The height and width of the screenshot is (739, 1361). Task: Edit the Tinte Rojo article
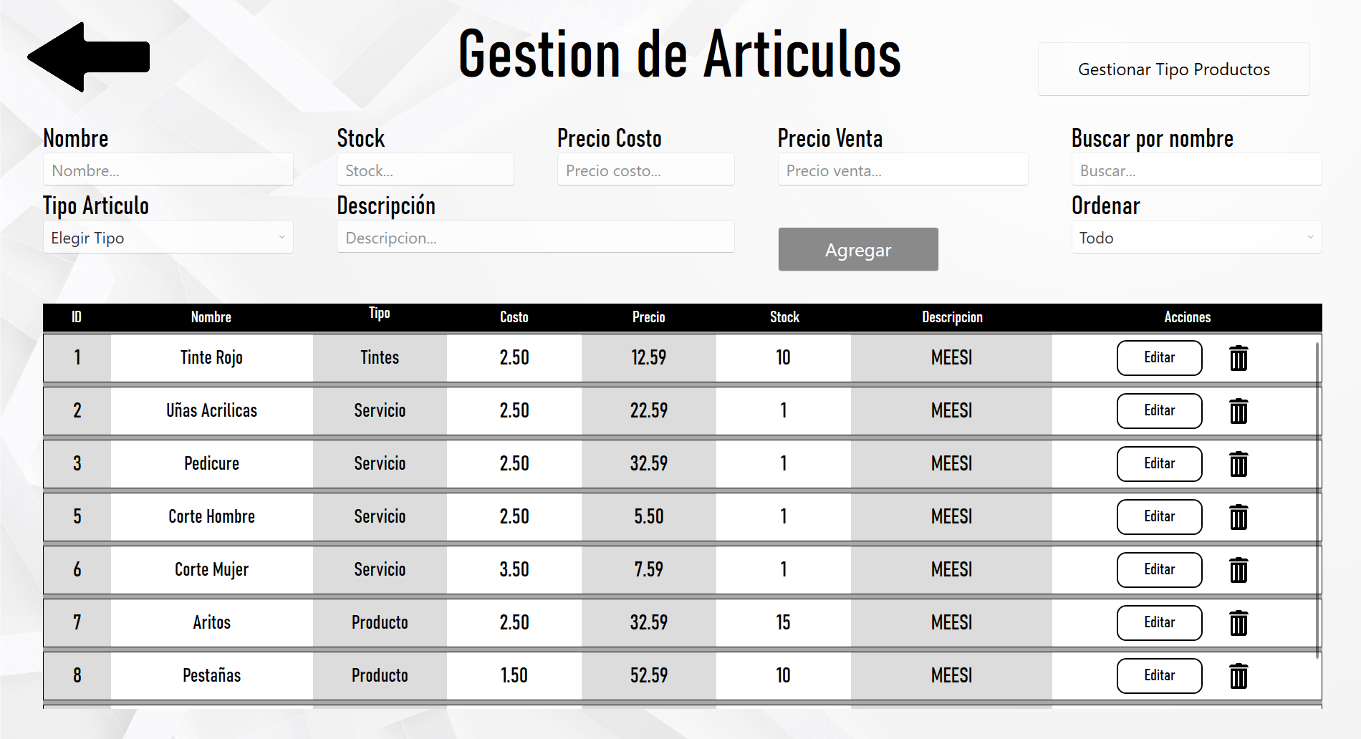(1159, 358)
